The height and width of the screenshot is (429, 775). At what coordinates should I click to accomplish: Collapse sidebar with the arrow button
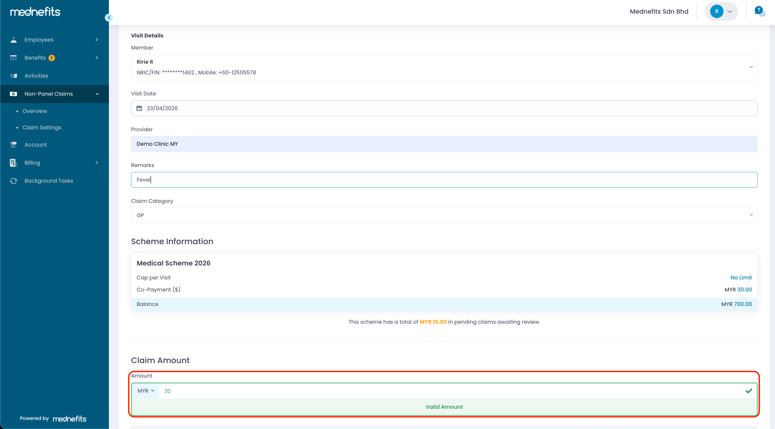109,18
